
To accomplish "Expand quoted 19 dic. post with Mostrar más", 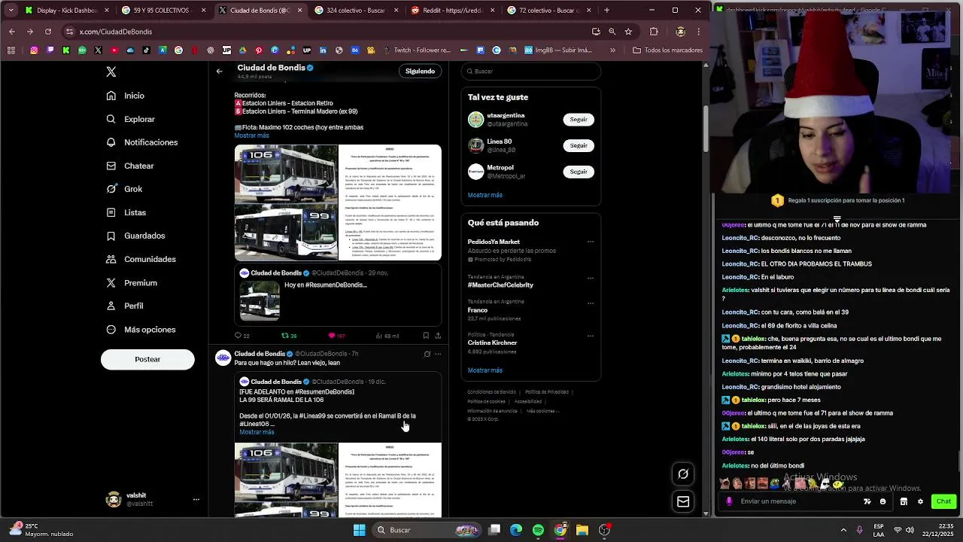I will (257, 432).
